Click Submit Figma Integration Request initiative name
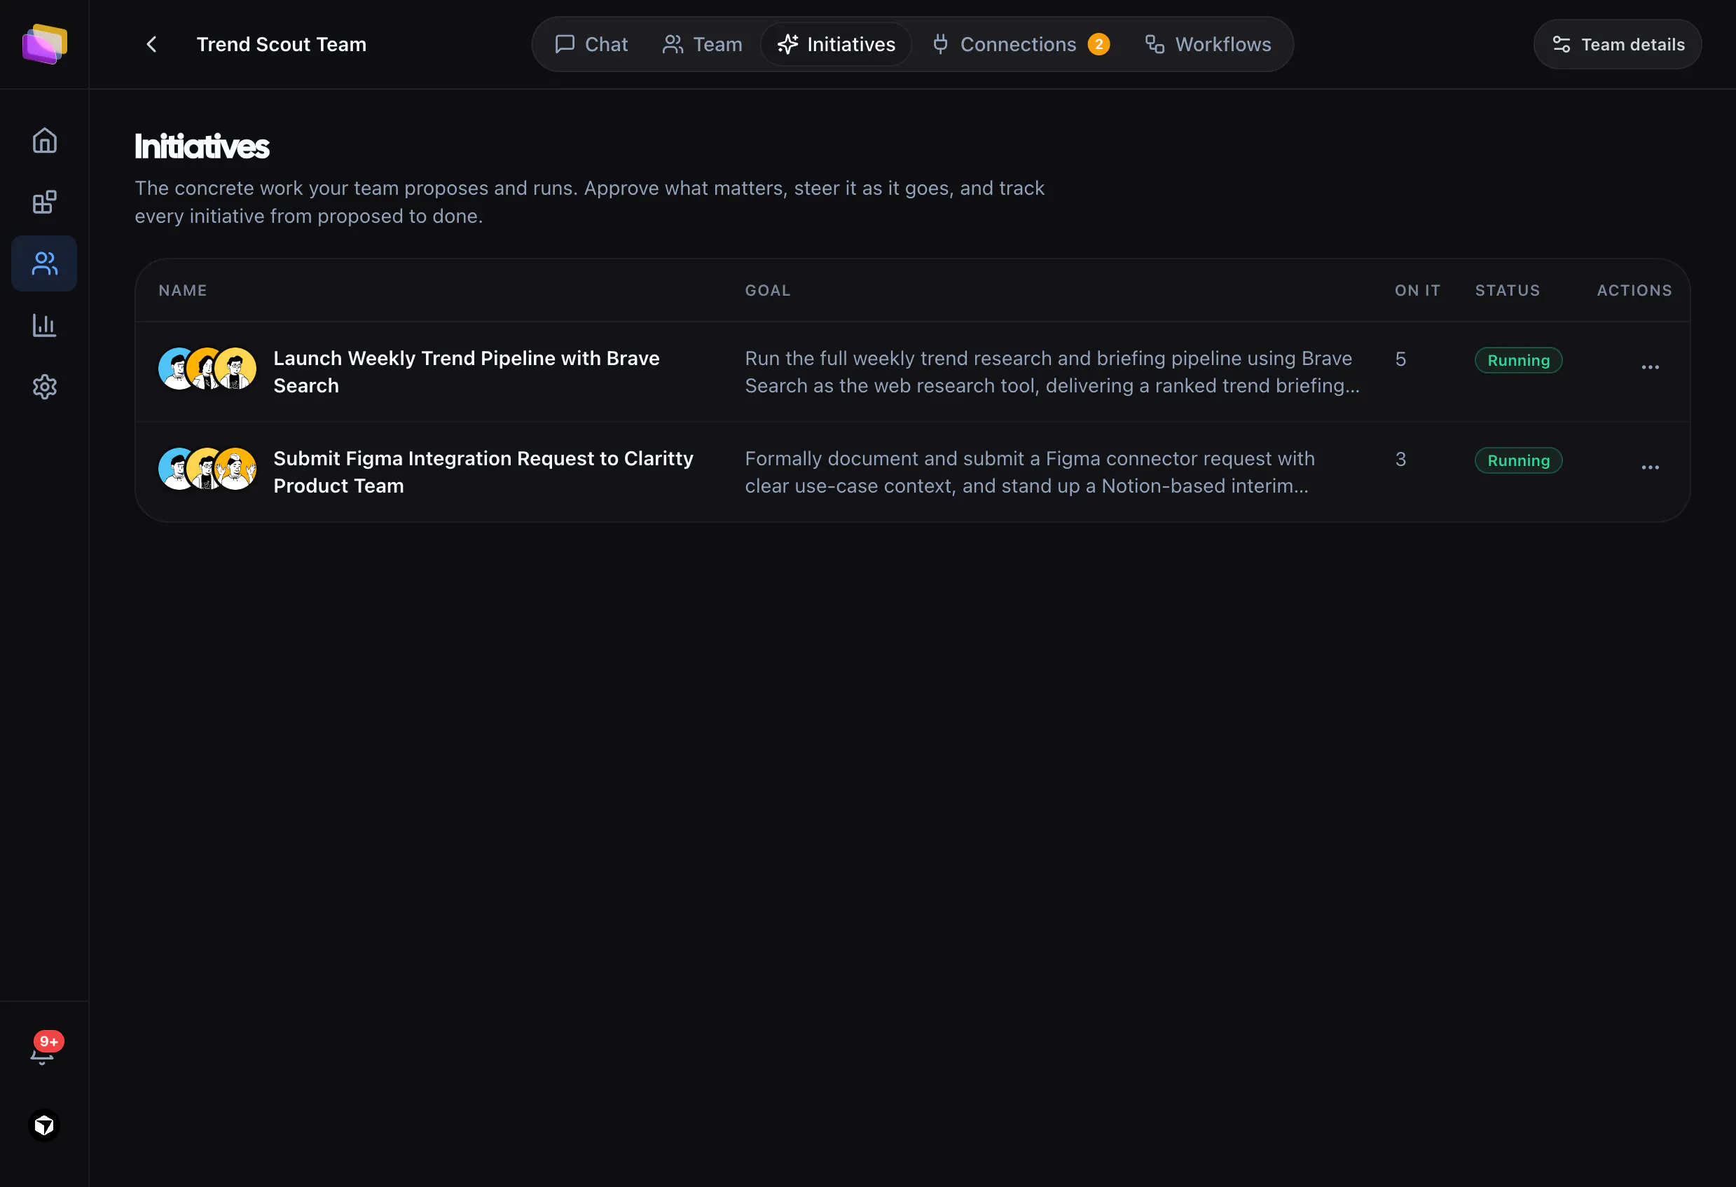The image size is (1736, 1187). pos(483,472)
